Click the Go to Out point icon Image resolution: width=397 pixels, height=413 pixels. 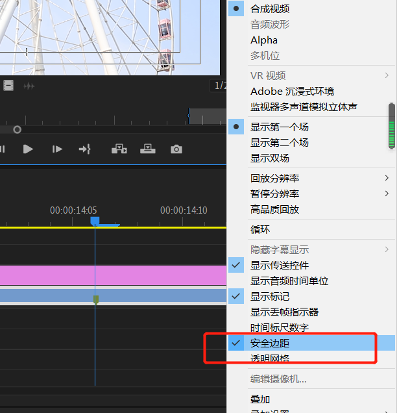click(x=85, y=149)
